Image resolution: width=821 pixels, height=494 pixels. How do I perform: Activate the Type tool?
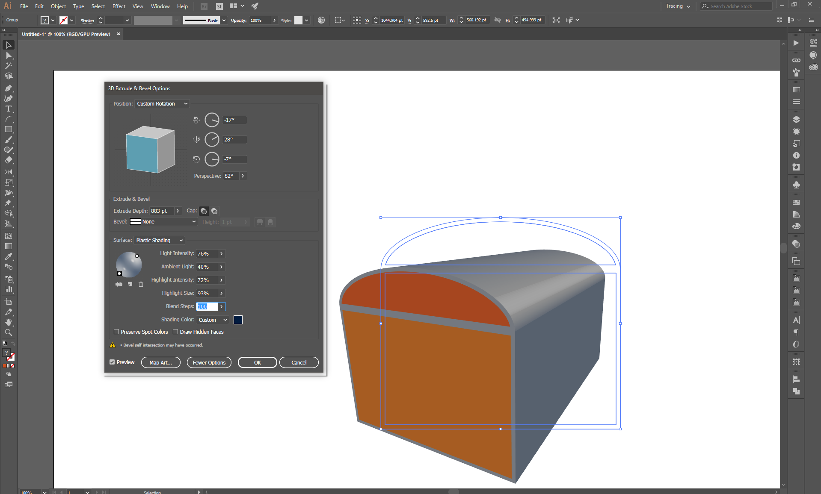tap(8, 109)
